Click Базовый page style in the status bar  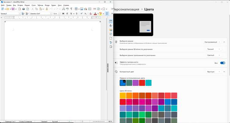[x=44, y=121]
